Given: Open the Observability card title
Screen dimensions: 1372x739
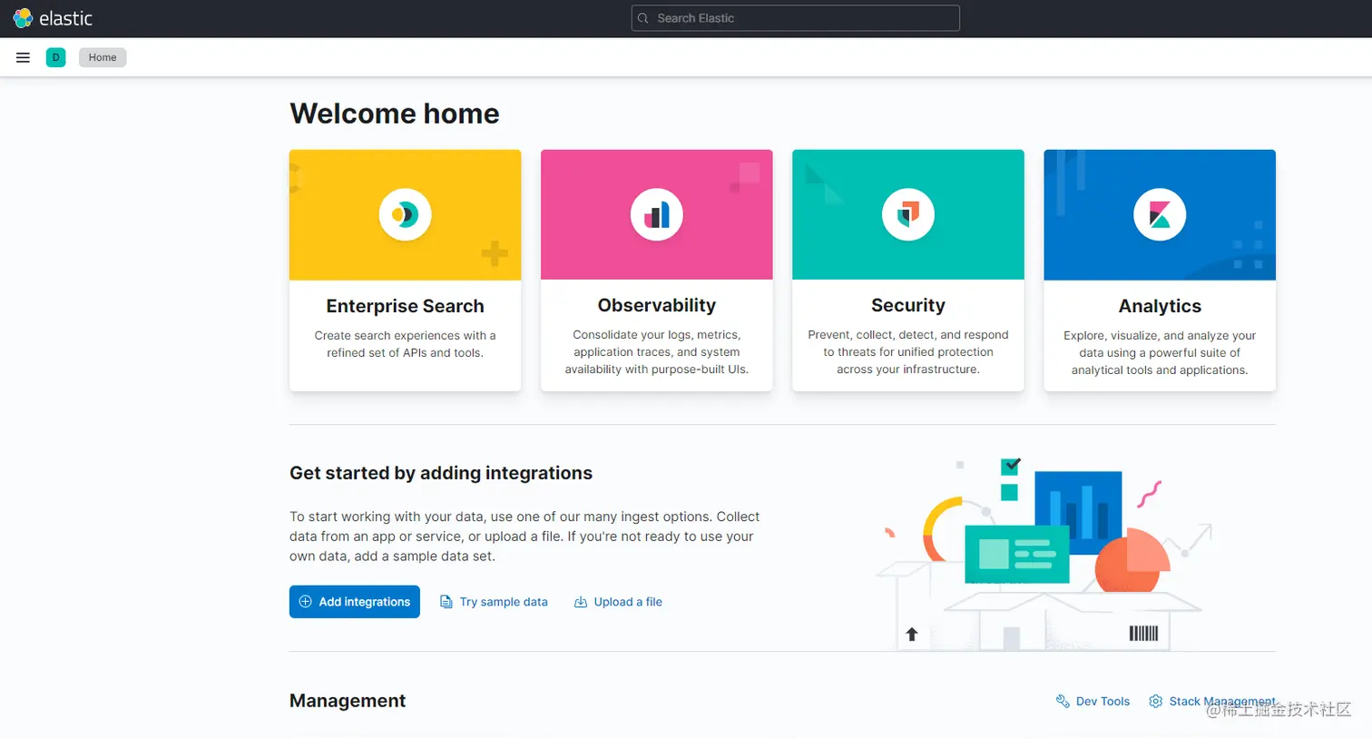Looking at the screenshot, I should (657, 305).
